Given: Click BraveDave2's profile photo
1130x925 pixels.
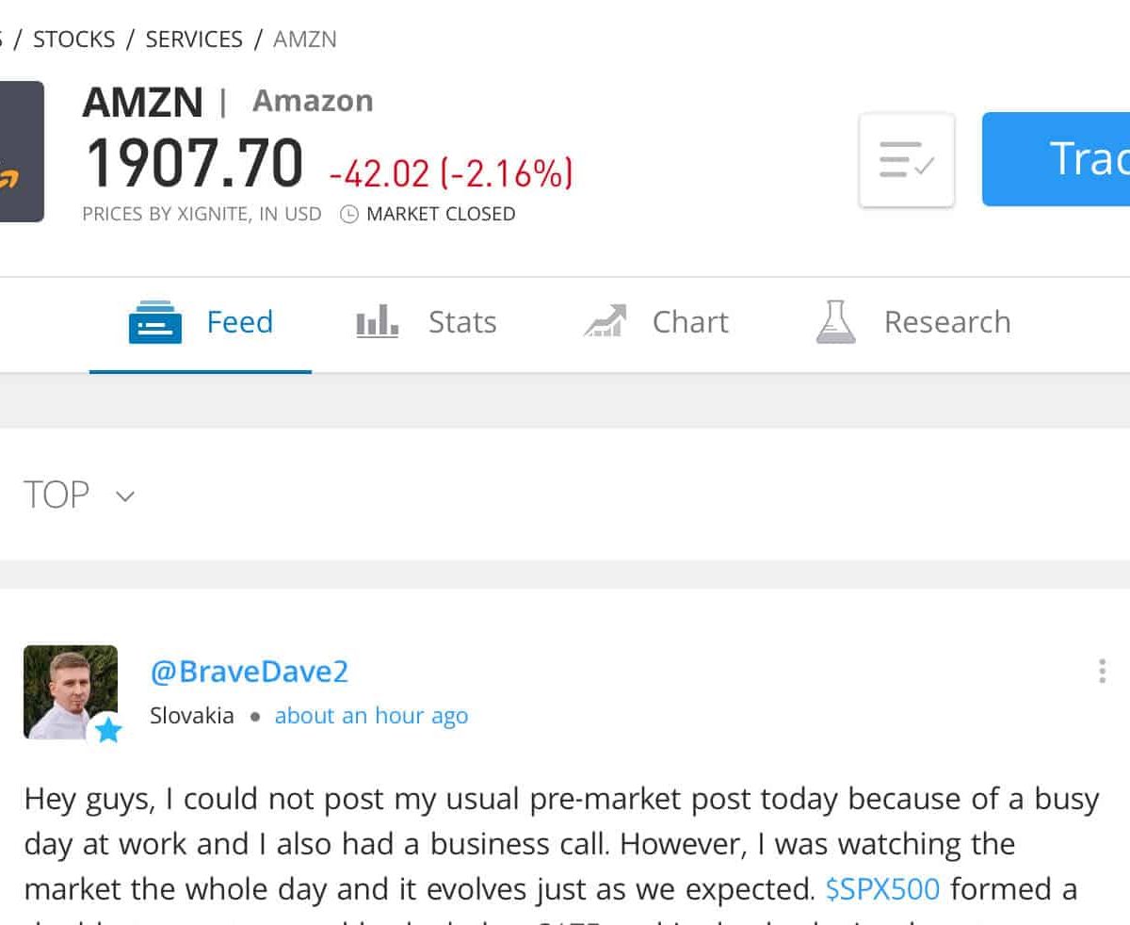Looking at the screenshot, I should (x=71, y=692).
